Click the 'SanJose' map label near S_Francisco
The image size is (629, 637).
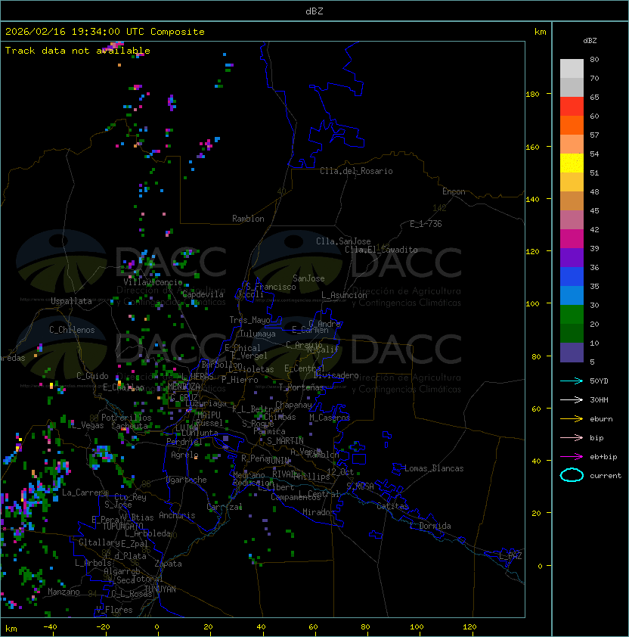(x=308, y=278)
